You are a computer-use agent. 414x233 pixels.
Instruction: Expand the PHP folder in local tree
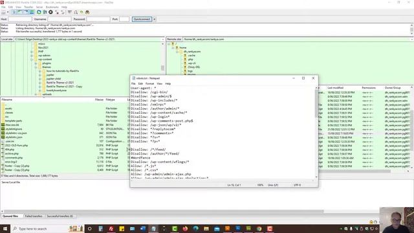[x=32, y=52]
